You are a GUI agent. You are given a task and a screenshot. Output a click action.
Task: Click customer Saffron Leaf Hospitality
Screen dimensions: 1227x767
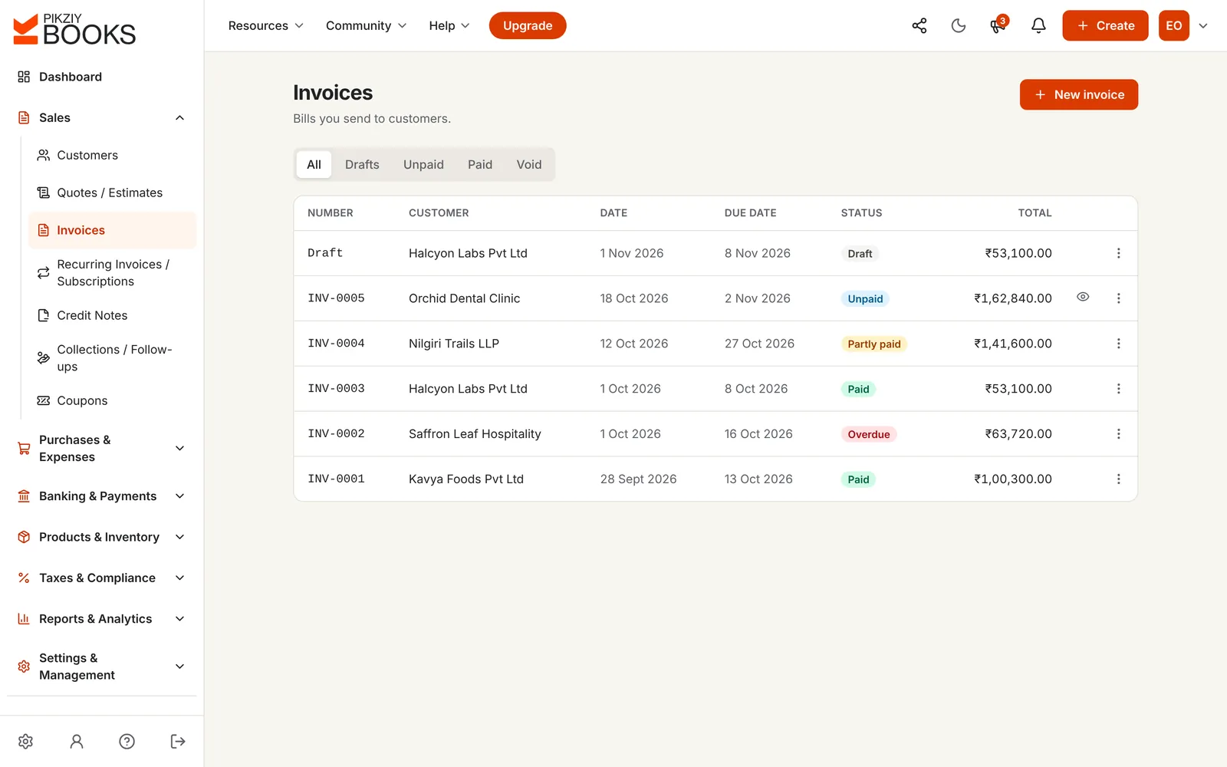pos(475,434)
